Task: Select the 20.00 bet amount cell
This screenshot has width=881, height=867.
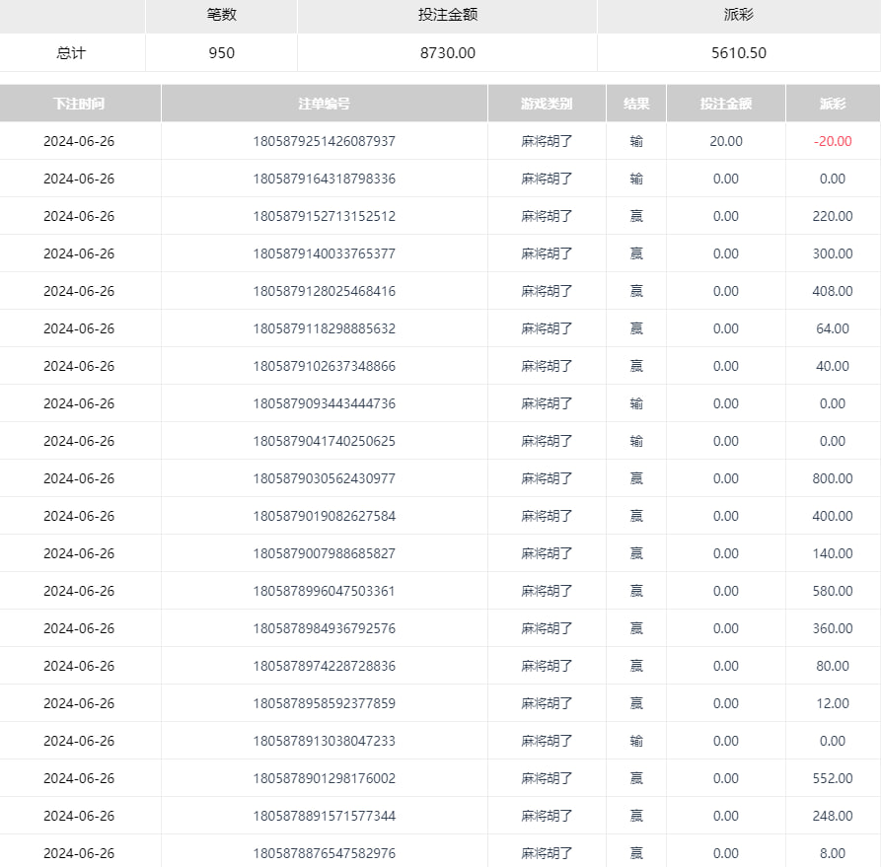Action: click(725, 141)
